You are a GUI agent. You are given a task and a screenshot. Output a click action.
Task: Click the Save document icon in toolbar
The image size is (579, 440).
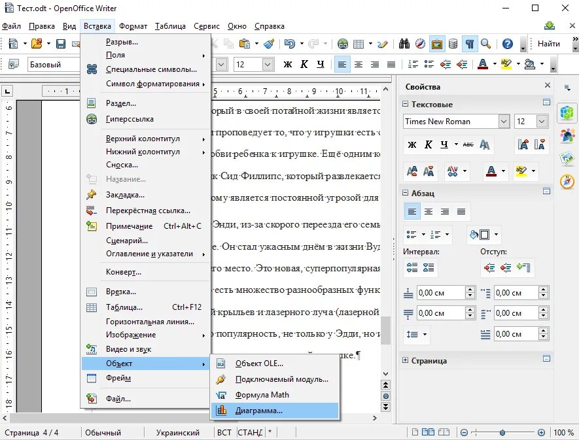[x=61, y=44]
